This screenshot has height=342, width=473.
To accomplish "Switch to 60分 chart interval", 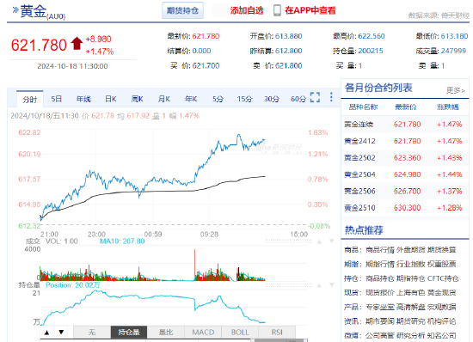I will [298, 99].
